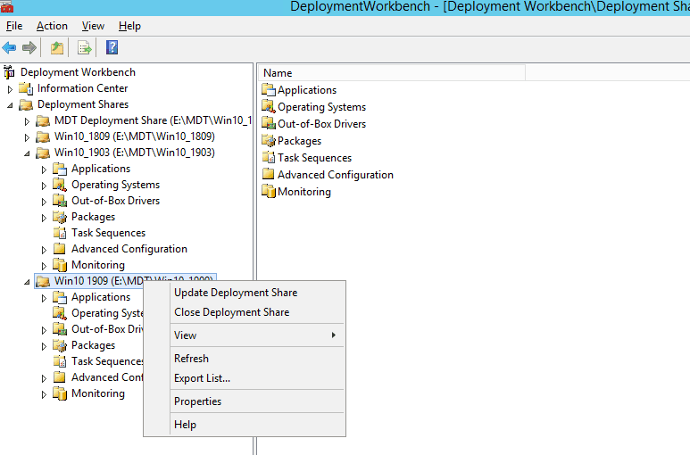Open the View menu in menu bar

tap(93, 26)
